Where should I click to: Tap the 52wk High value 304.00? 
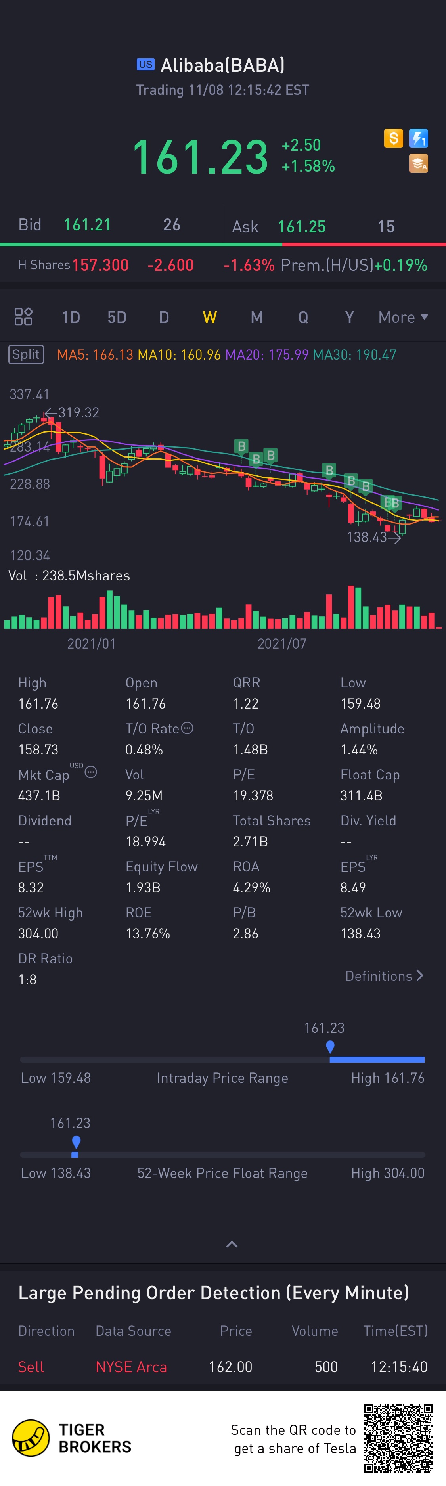click(x=38, y=933)
